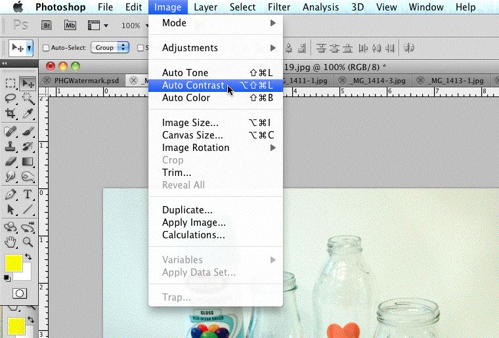Distribute layers by bottom edges

347,48
